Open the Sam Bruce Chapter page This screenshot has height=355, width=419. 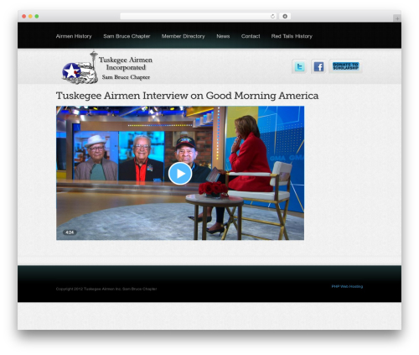tap(127, 36)
